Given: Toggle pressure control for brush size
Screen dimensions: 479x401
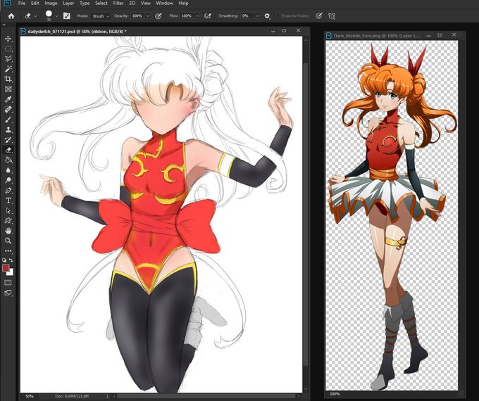Looking at the screenshot, I should [x=319, y=16].
